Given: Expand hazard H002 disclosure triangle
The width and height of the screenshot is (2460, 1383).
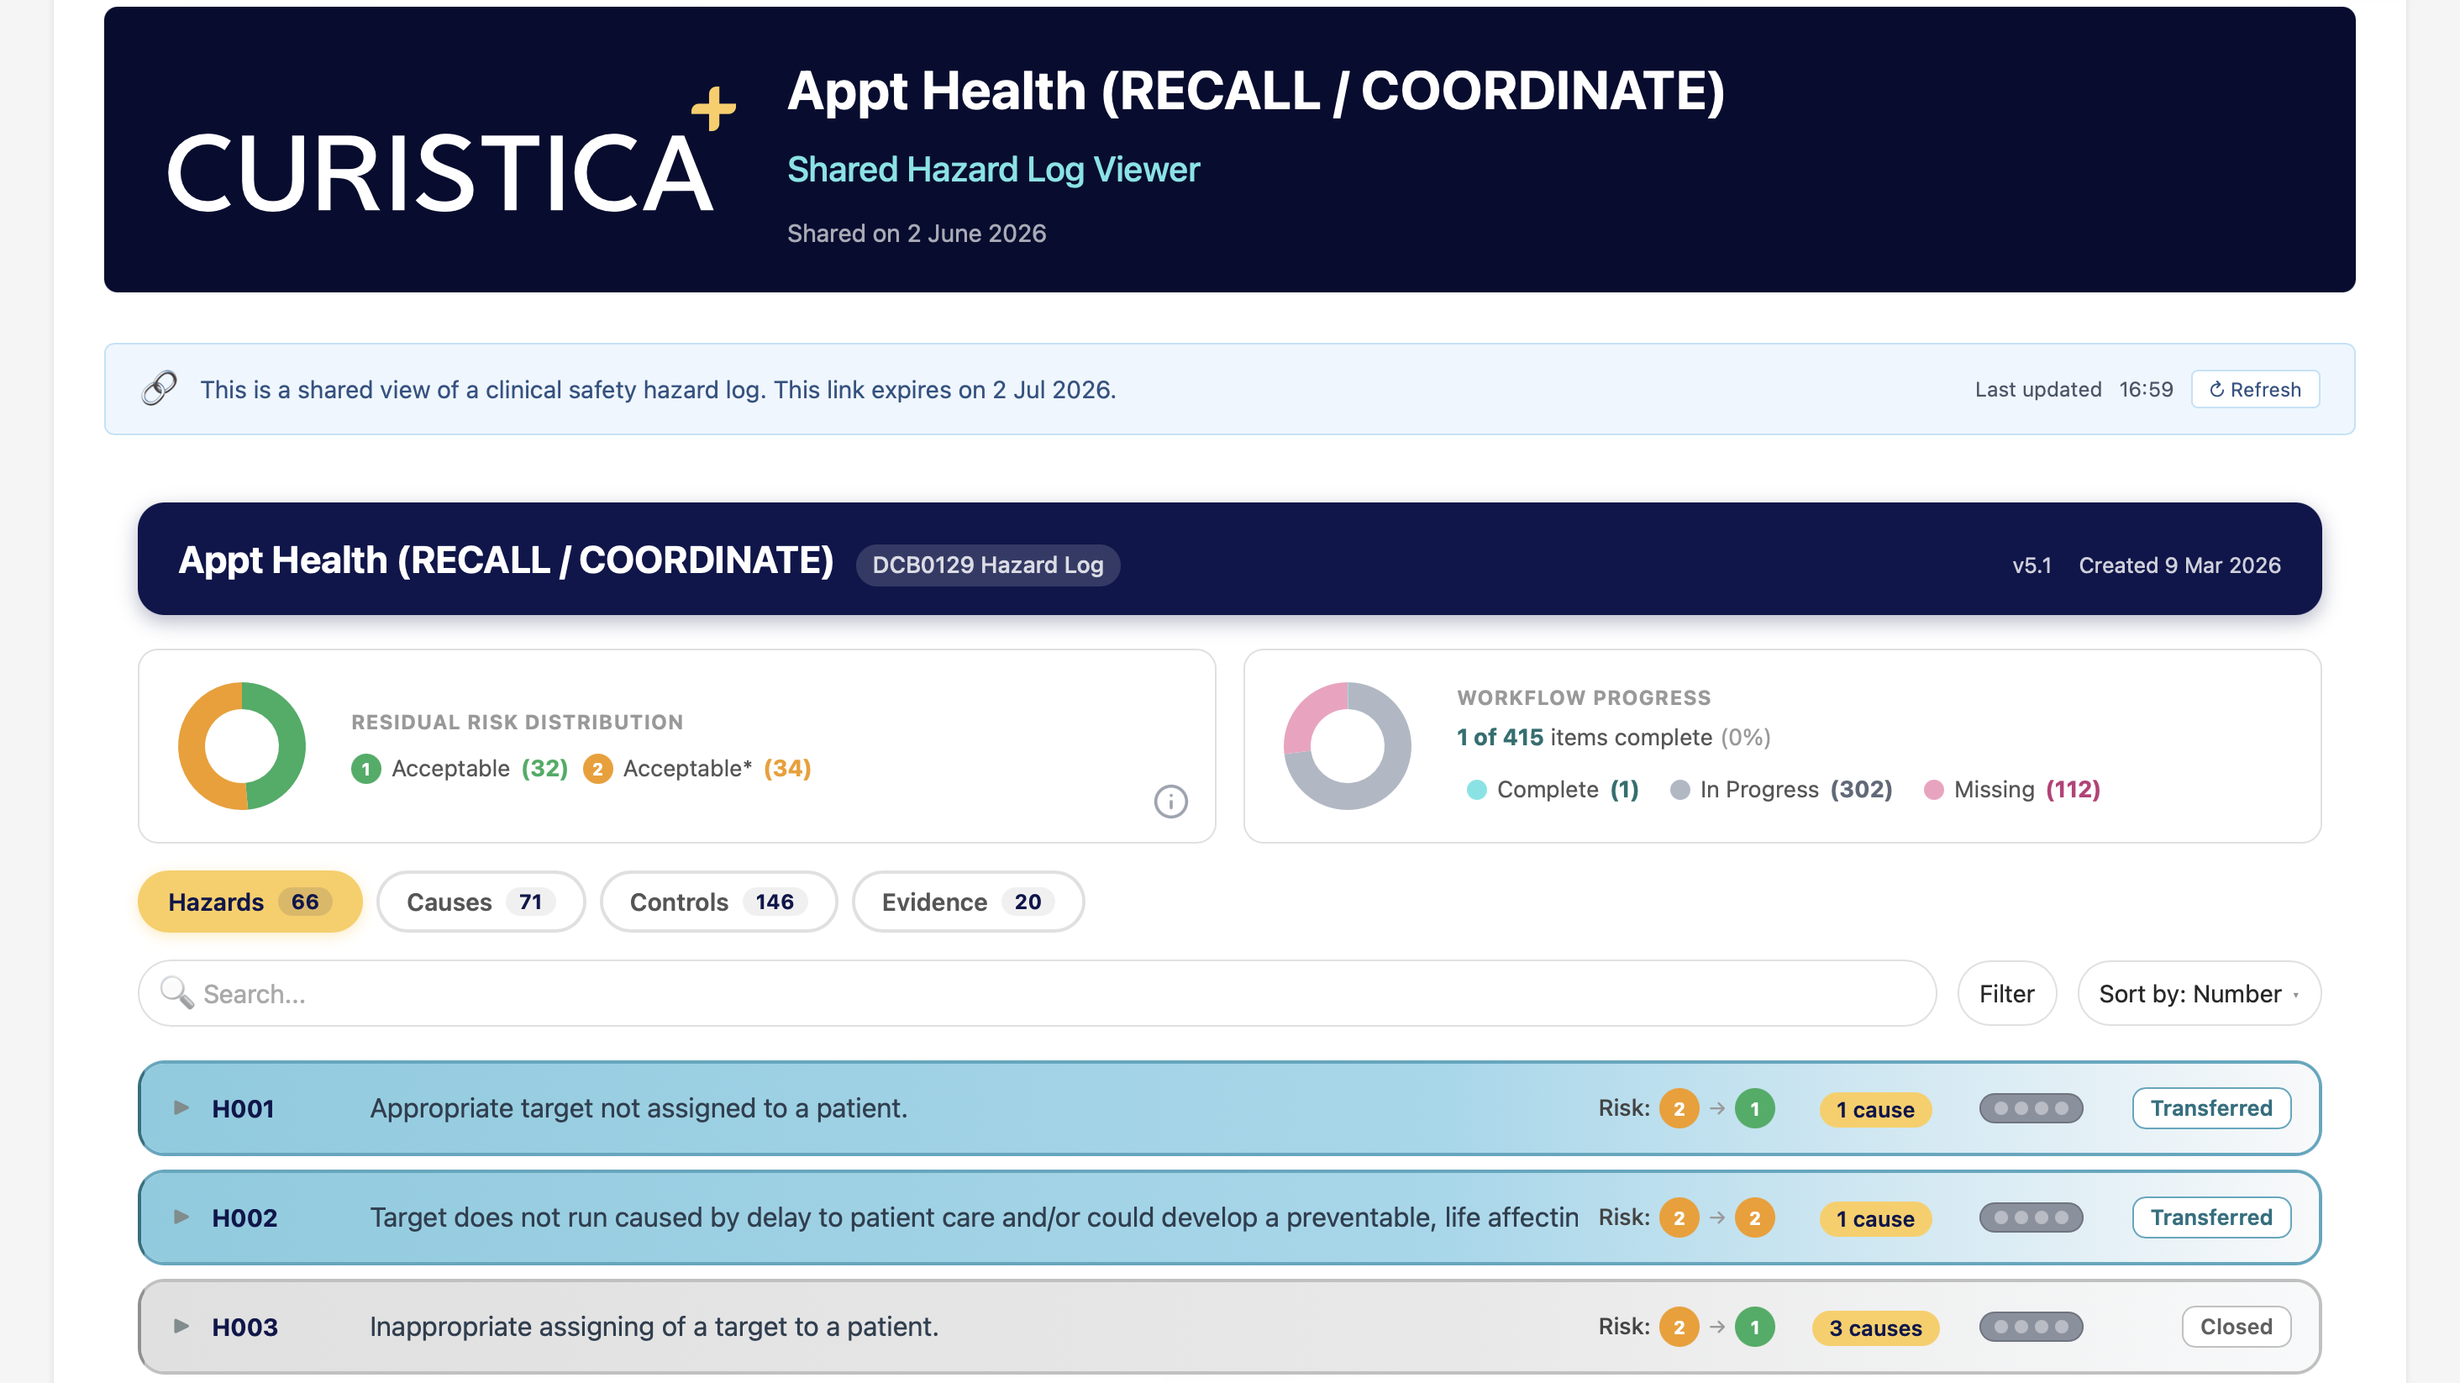Looking at the screenshot, I should tap(181, 1217).
